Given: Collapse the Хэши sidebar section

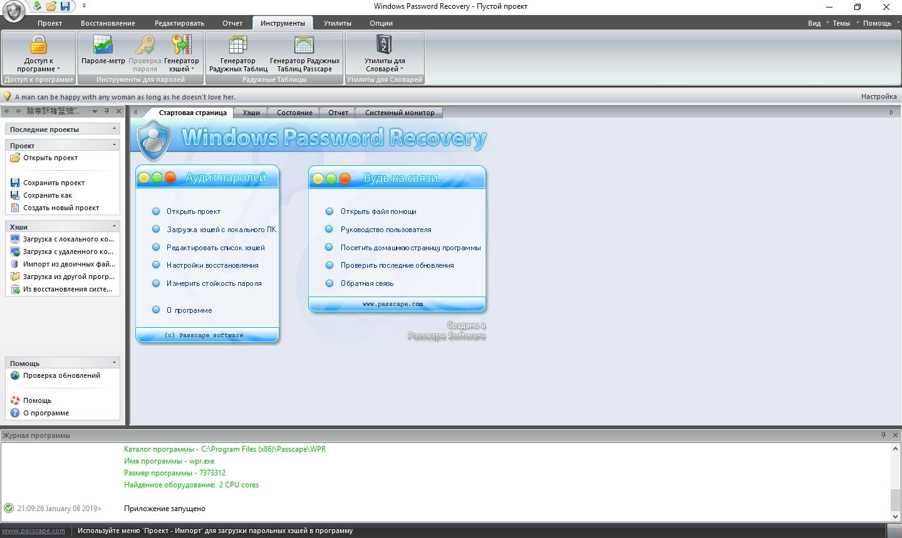Looking at the screenshot, I should [114, 226].
